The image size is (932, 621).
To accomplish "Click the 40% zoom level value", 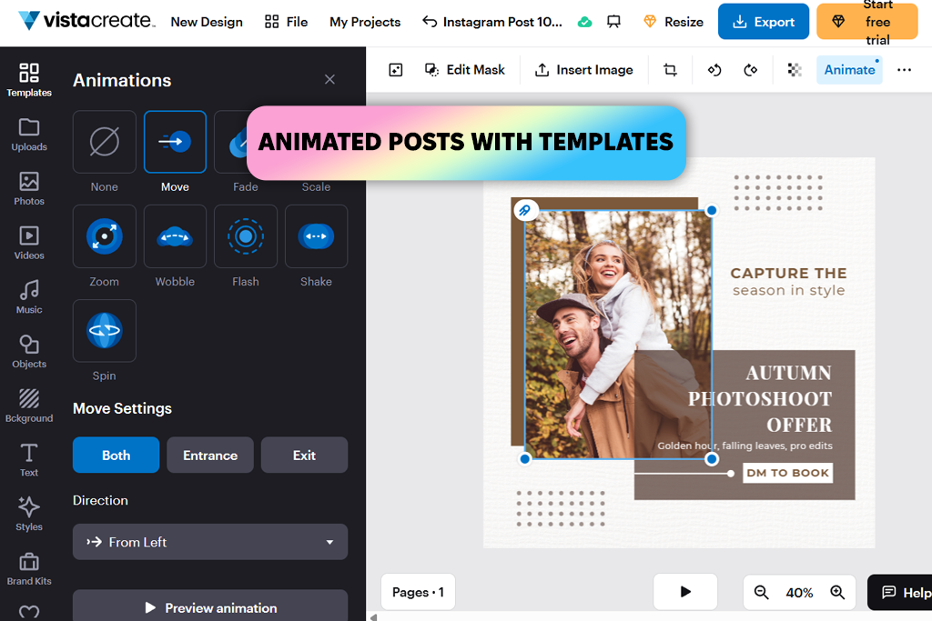I will [x=799, y=593].
